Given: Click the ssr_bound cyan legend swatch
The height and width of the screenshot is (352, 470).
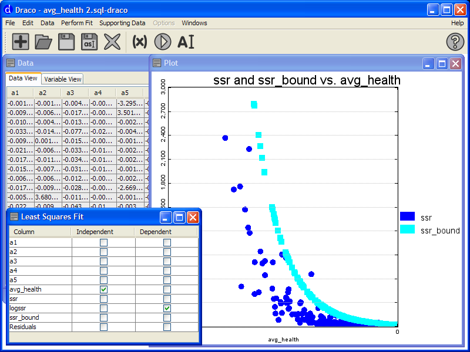Looking at the screenshot, I should (407, 230).
